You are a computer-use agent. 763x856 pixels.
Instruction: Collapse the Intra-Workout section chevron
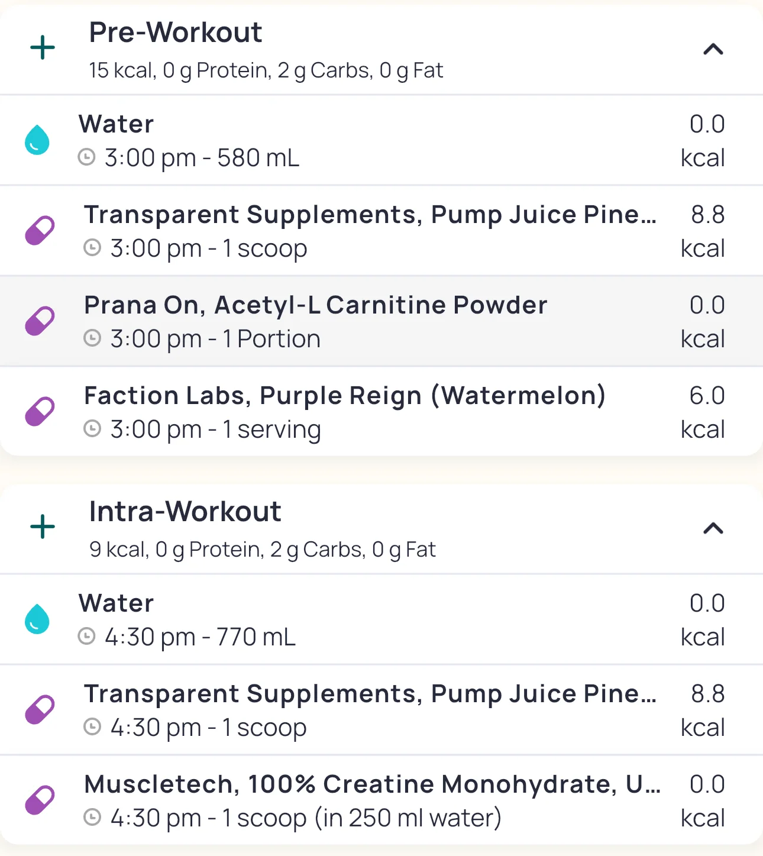(x=713, y=528)
